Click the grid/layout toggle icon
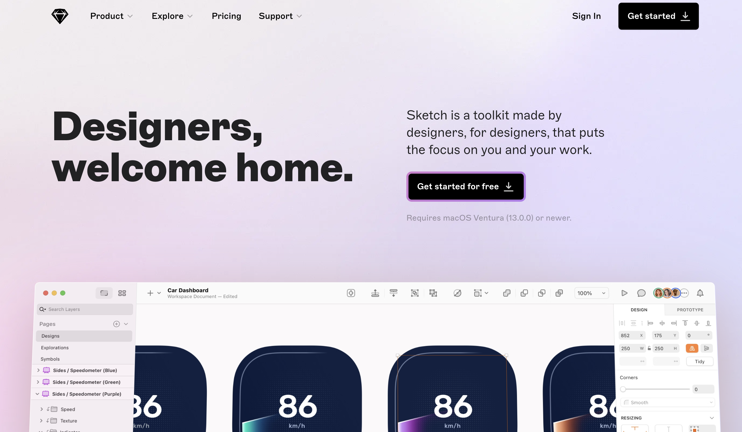This screenshot has width=742, height=432. (122, 293)
